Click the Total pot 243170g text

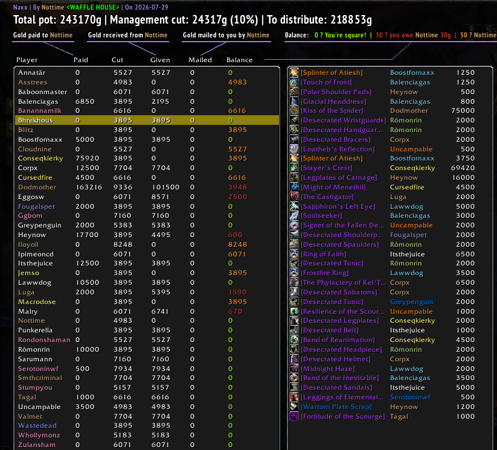(57, 20)
